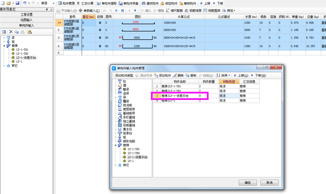Image resolution: width=326 pixels, height=194 pixels.
Task: Select 独立基础 in dialog component tree
Action: click(x=129, y=121)
